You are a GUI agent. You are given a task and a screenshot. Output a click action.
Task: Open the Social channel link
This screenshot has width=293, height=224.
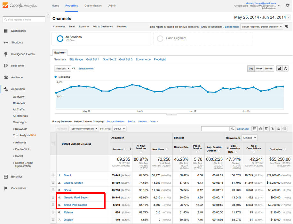click(67, 190)
